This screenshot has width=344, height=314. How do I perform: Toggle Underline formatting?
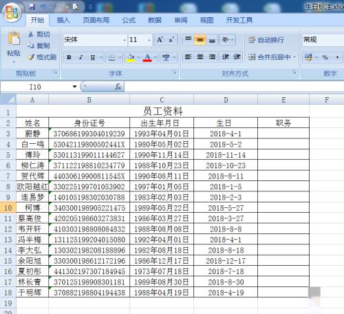tap(93, 57)
